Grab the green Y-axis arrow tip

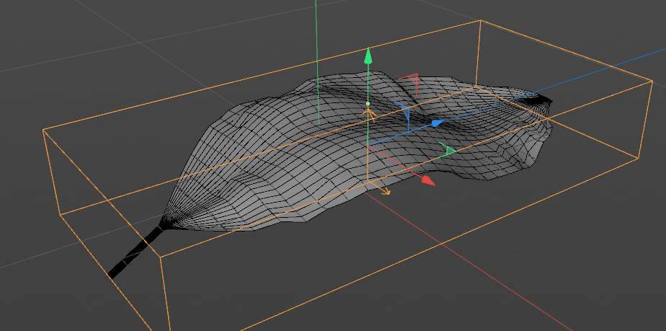click(368, 56)
